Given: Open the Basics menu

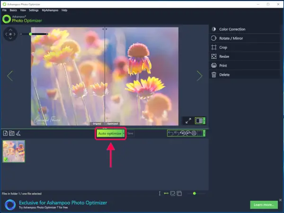Looking at the screenshot, I should click(x=13, y=10).
